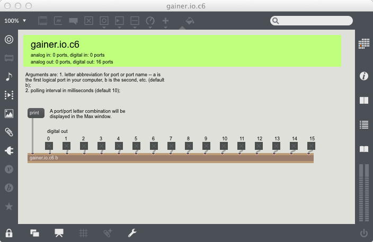Image resolution: width=373 pixels, height=242 pixels.
Task: Open the BEAP sidebar icon
Action: [9, 188]
